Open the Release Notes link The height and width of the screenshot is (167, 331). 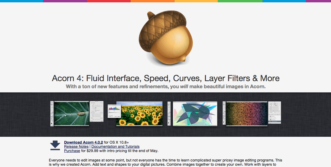76,147
